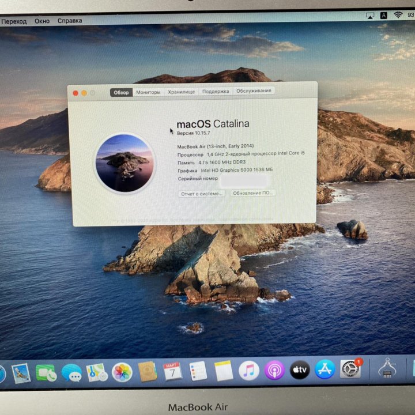Click the Графика Intel HD Graphics line

(225, 170)
